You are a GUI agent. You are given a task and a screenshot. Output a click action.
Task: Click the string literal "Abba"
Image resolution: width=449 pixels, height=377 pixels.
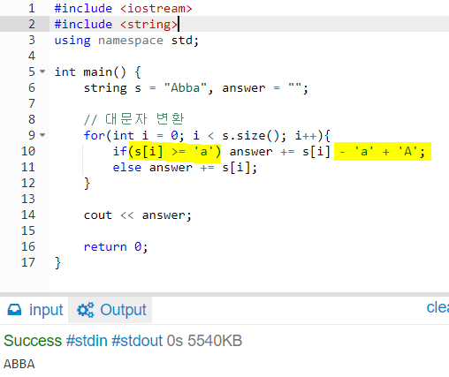(x=186, y=88)
